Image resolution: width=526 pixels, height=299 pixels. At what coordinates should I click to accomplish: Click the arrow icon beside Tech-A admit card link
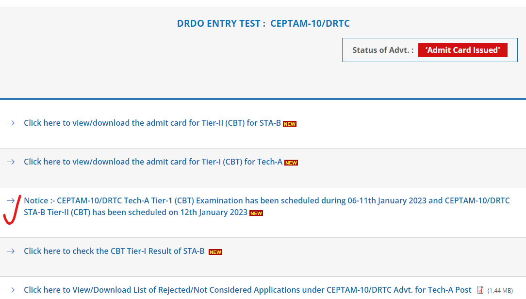[x=11, y=162]
